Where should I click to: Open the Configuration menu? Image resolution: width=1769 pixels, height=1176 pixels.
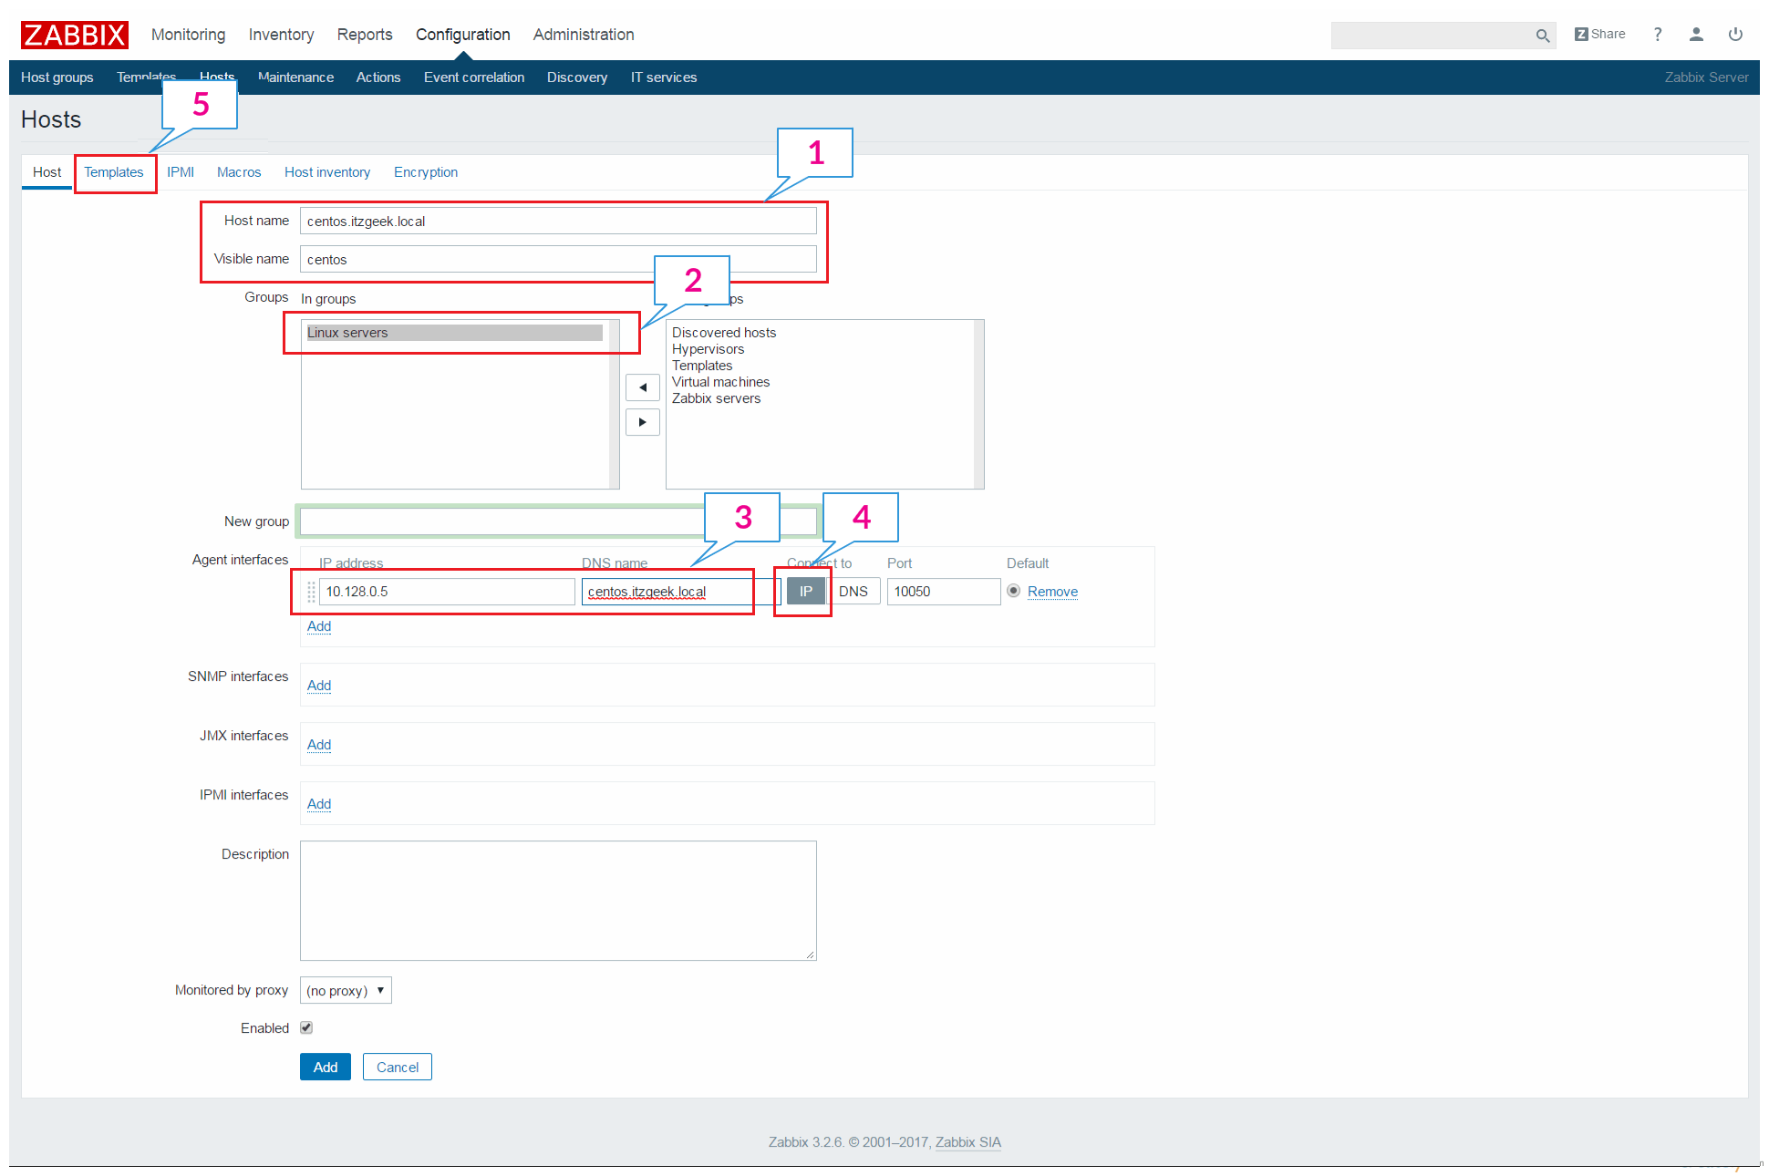pyautogui.click(x=463, y=35)
